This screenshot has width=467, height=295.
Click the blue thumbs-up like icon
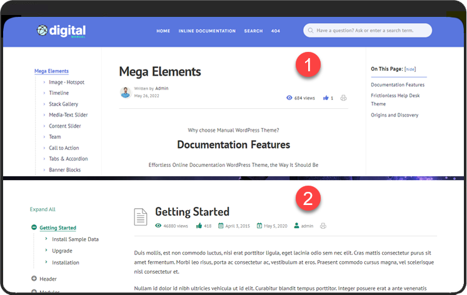[326, 98]
